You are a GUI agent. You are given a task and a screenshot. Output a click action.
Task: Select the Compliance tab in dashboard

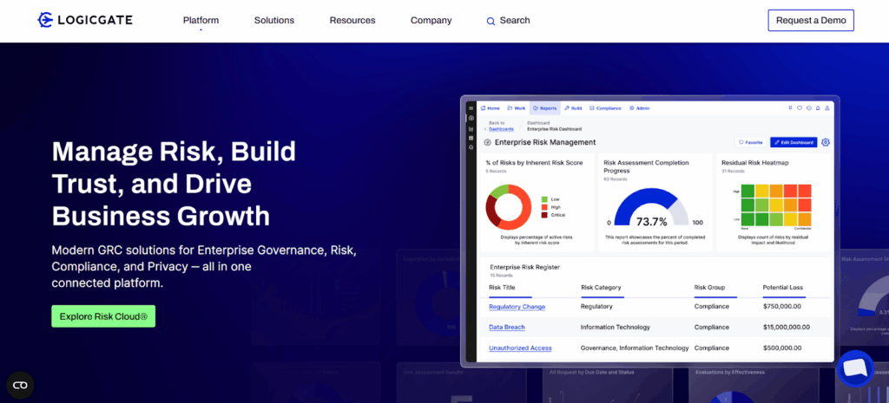605,108
